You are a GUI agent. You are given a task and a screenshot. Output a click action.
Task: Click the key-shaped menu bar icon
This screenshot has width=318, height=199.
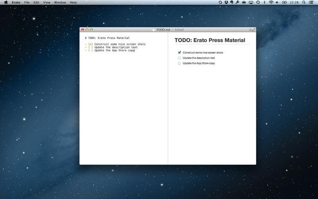pos(237,2)
